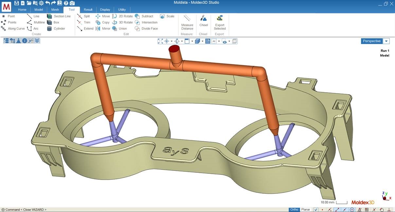This screenshot has height=212, width=395.
Task: Open the Mesh ribbon tab
Action: pos(55,10)
